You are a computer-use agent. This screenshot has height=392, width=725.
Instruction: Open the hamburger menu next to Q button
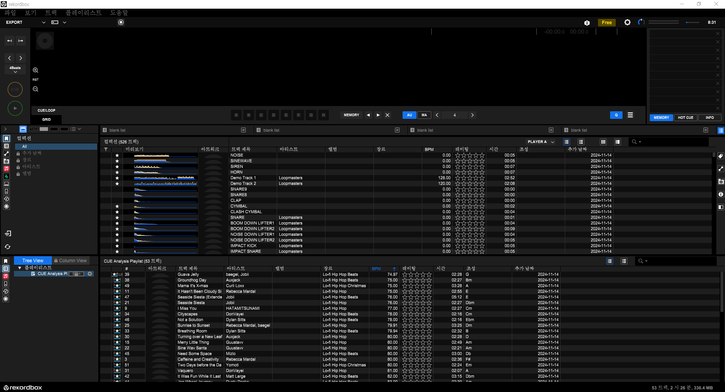[630, 115]
